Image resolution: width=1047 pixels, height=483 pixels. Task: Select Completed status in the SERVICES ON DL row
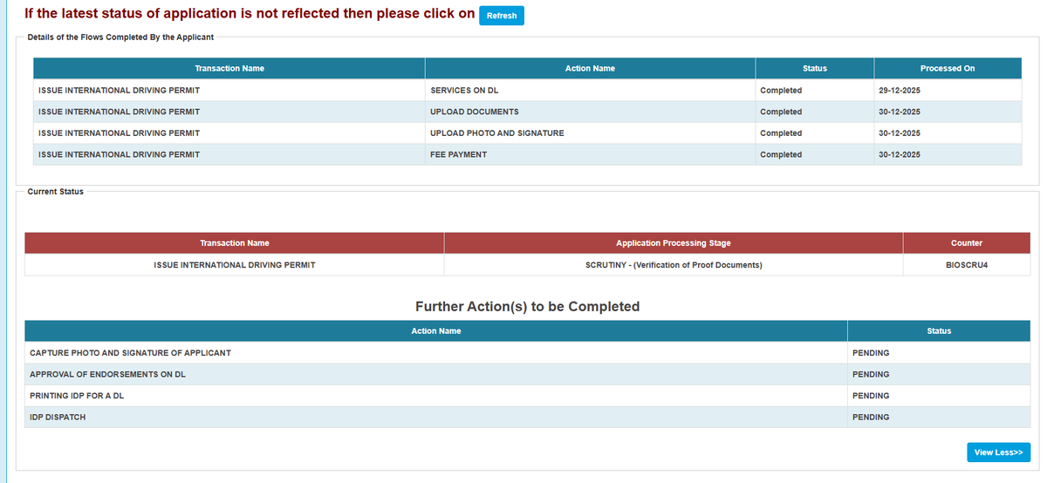coord(781,91)
